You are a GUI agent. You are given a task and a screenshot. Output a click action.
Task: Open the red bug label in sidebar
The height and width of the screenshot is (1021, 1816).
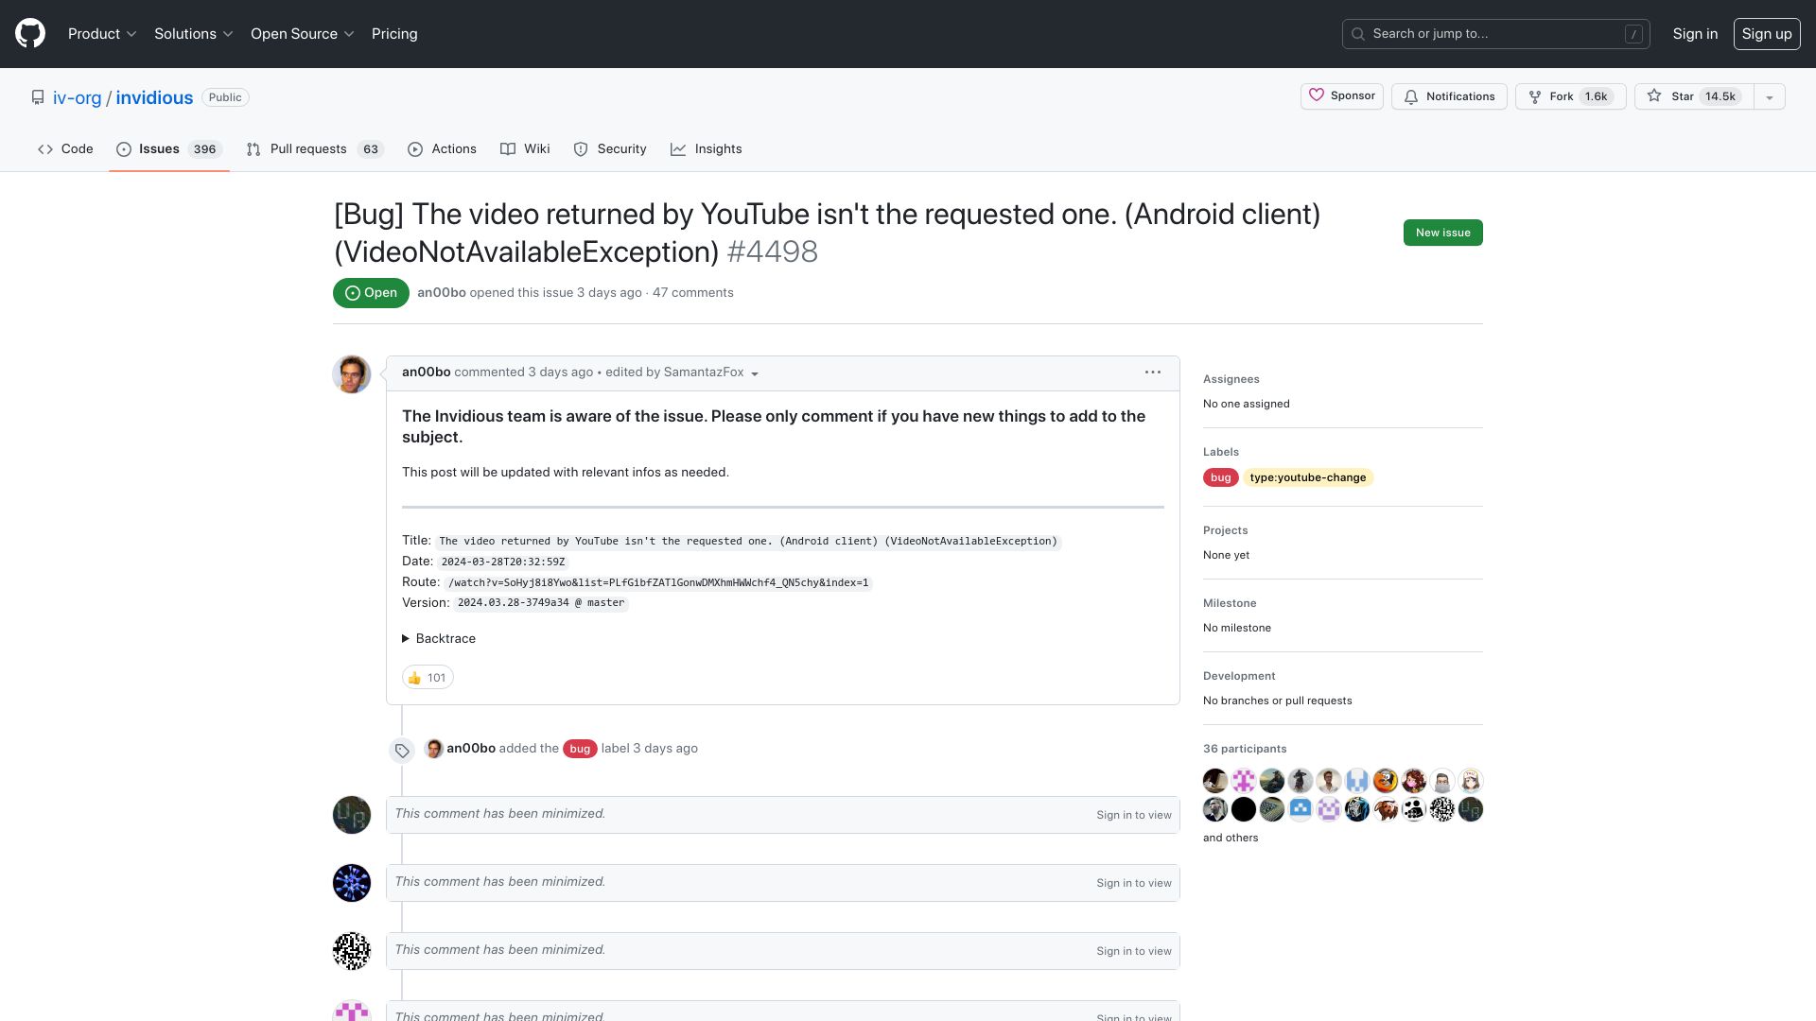pyautogui.click(x=1220, y=477)
